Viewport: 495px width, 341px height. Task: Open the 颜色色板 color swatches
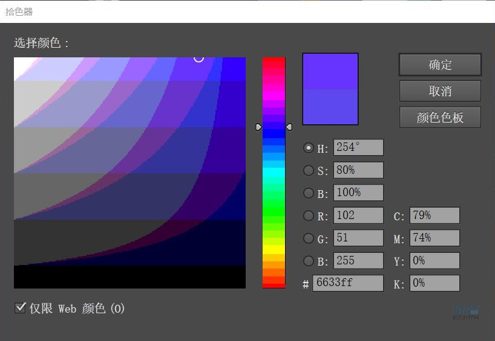pos(440,118)
